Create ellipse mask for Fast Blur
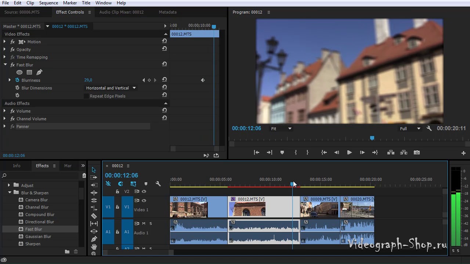The image size is (470, 264). [x=19, y=72]
